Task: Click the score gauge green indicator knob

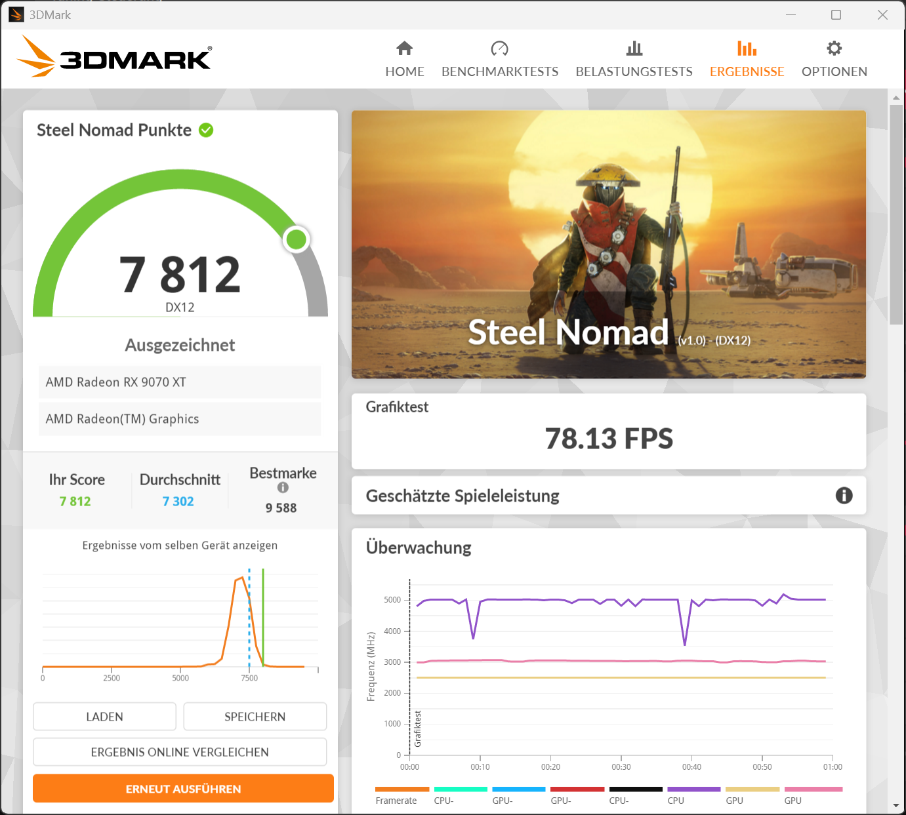Action: pos(297,239)
